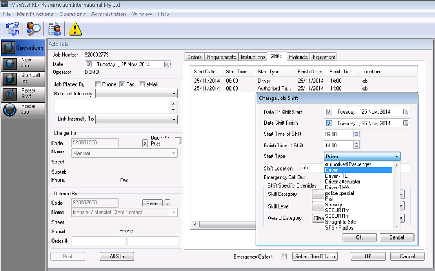Open the Main Functions menu

[35, 14]
